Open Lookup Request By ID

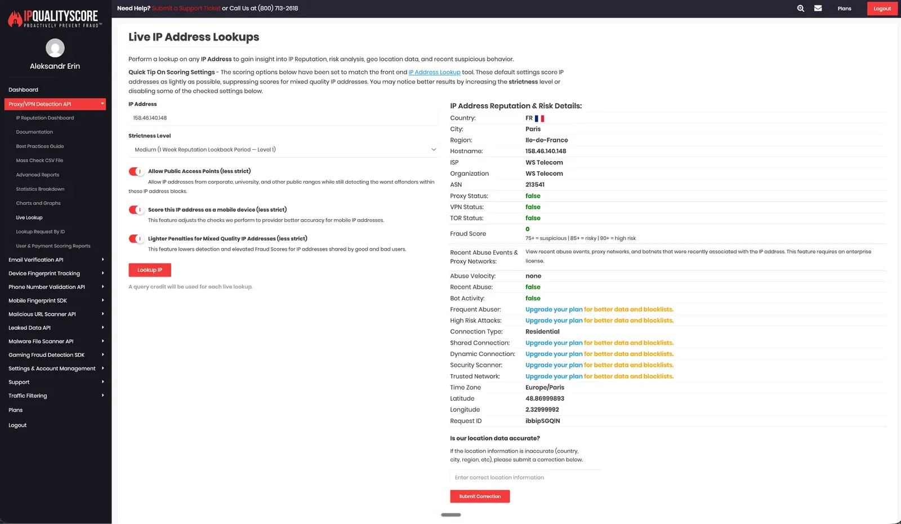[x=41, y=232]
